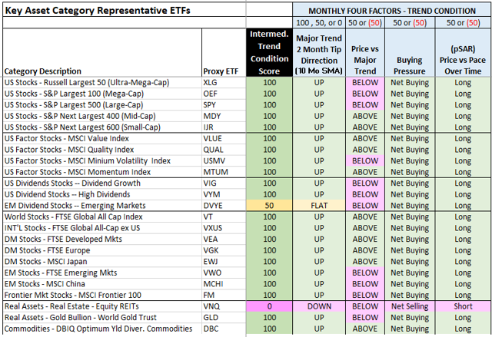Click 'US Dividends Stocks -- Dividend Growth'
The width and height of the screenshot is (492, 337).
(72, 183)
